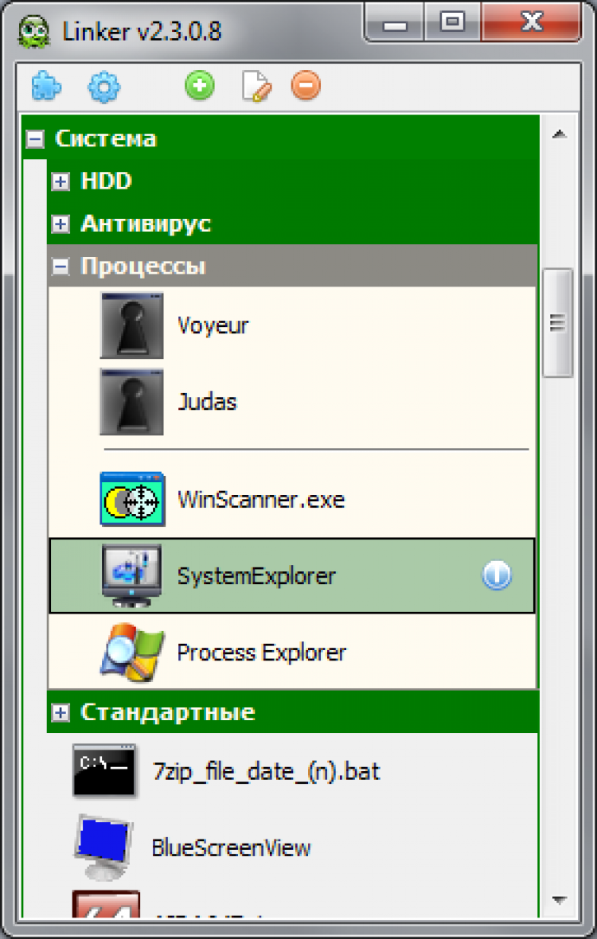Click the Process Explorer magnifier icon

[x=131, y=653]
